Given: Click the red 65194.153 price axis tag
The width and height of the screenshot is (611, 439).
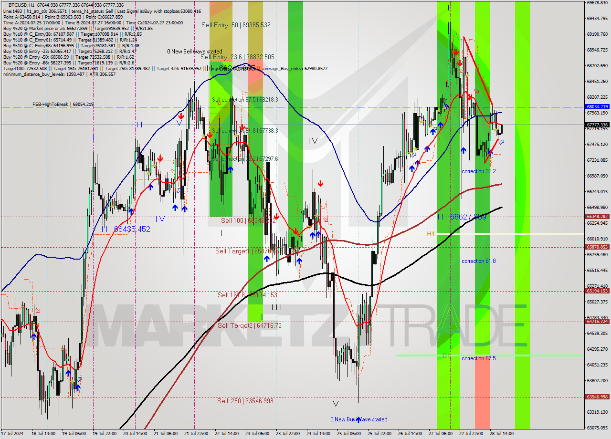Looking at the screenshot, I should [x=597, y=291].
